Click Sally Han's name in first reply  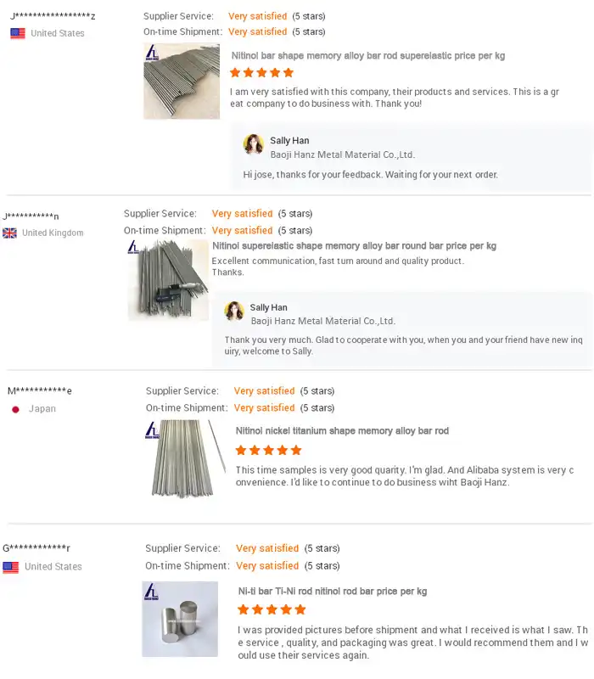coord(291,141)
